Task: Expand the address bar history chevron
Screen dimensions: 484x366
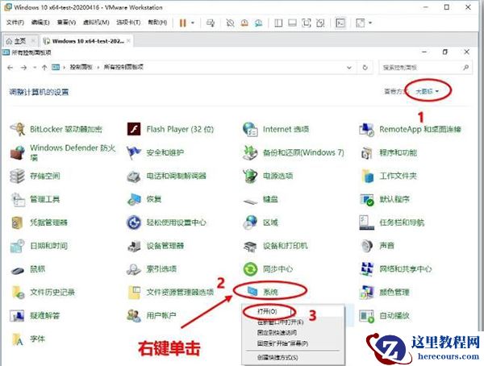Action: (x=349, y=67)
